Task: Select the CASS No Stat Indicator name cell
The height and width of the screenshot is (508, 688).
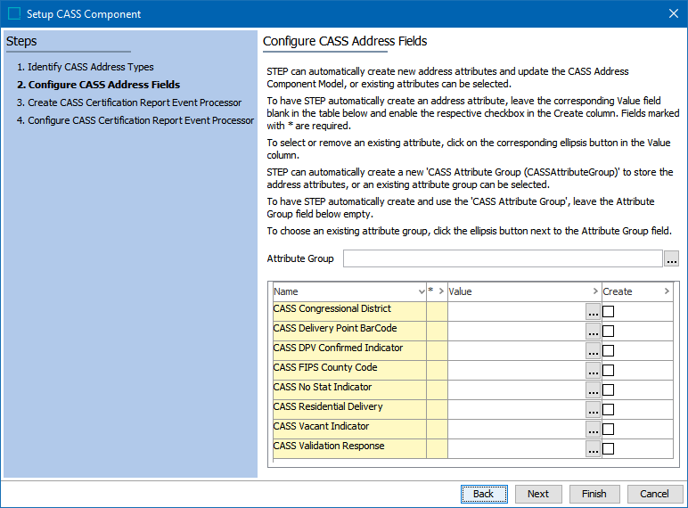Action: click(349, 390)
